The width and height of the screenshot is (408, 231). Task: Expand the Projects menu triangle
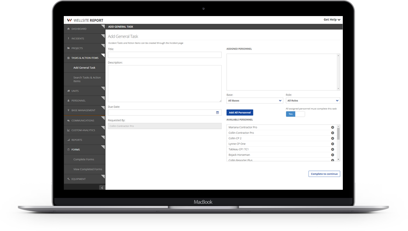click(x=103, y=45)
